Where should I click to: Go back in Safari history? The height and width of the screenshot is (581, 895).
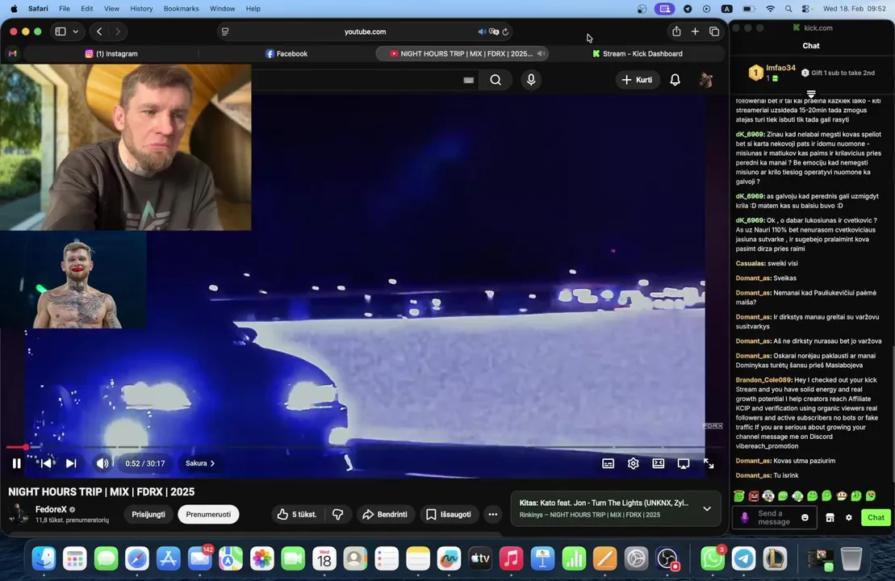[x=99, y=31]
